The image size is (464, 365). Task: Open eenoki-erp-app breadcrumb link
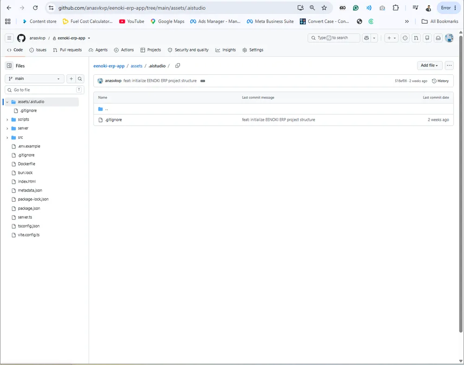(109, 66)
